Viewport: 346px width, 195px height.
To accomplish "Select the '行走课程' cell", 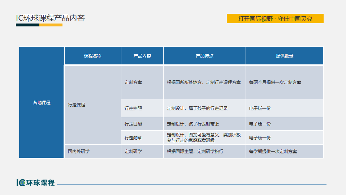I will [x=93, y=105].
